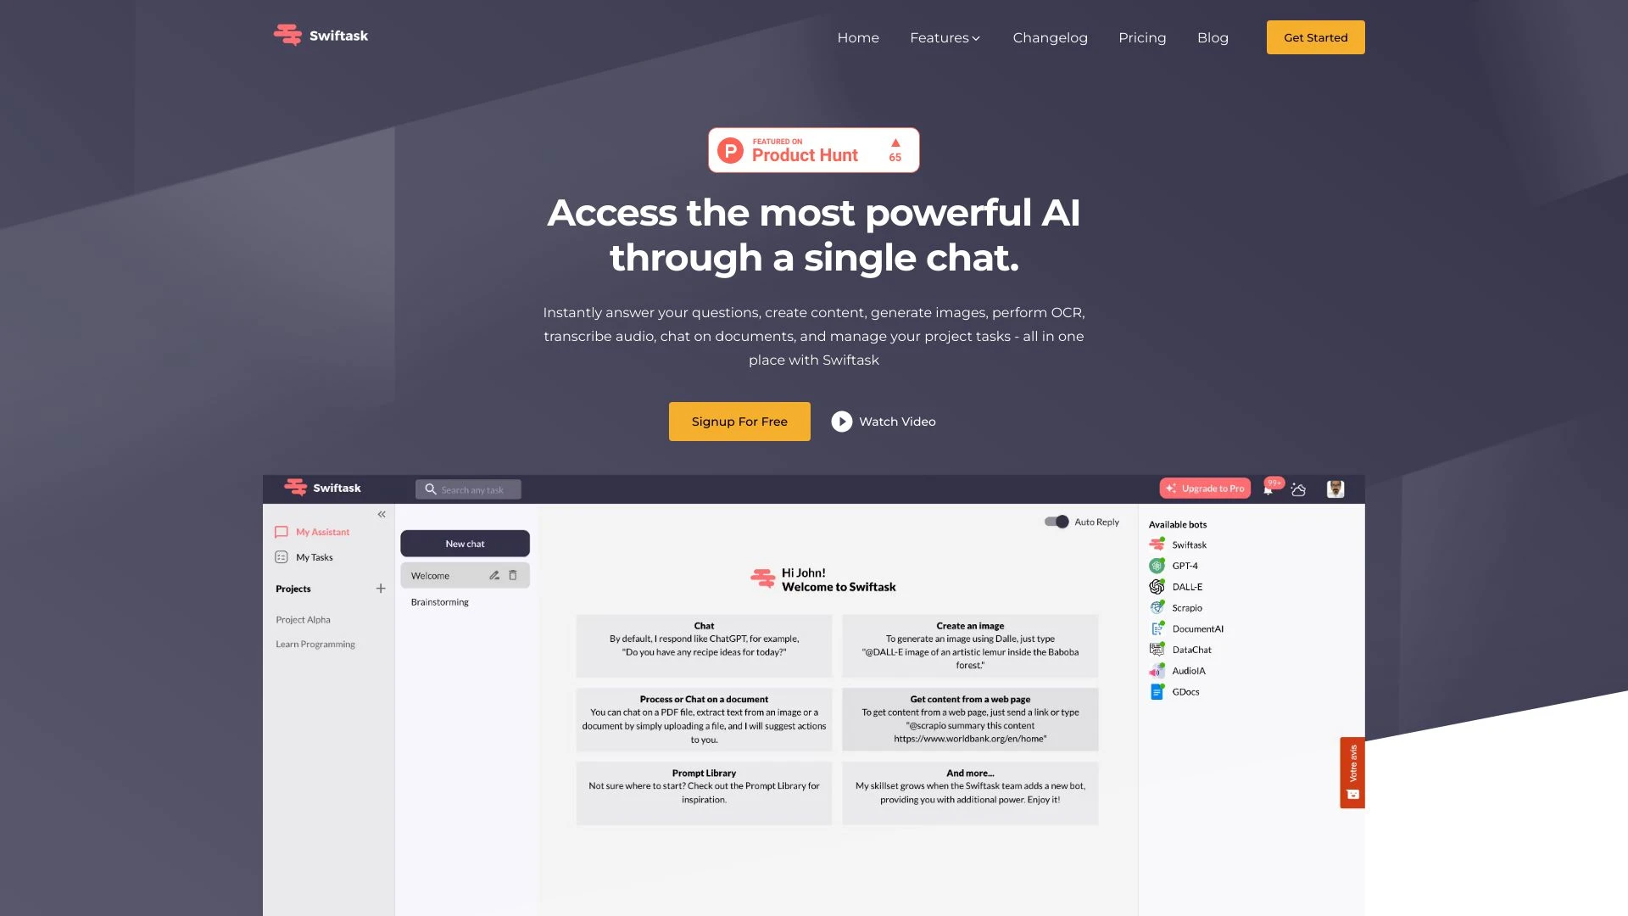Toggle the Auto Reply switch
Viewport: 1628px width, 916px height.
1055,522
